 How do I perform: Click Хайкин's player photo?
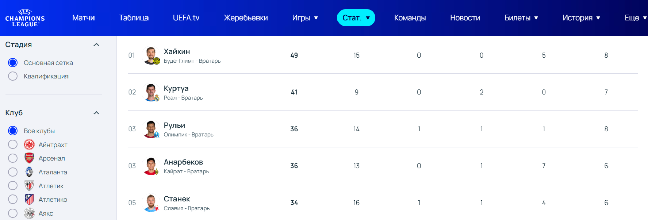point(151,55)
